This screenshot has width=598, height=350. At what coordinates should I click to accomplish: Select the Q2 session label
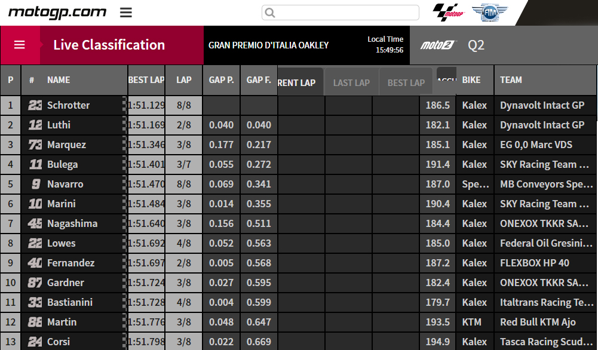476,45
